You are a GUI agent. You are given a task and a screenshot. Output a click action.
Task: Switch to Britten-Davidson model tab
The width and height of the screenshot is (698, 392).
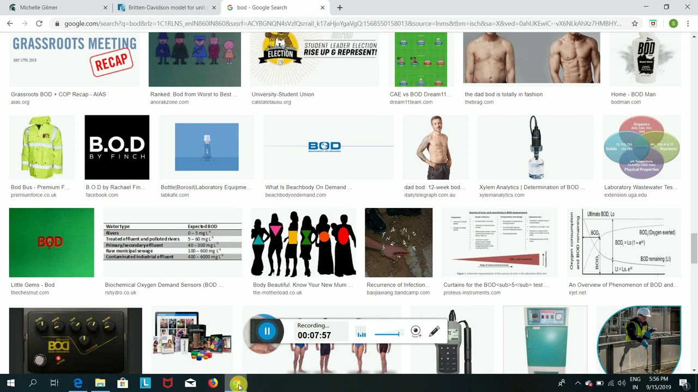point(166,8)
